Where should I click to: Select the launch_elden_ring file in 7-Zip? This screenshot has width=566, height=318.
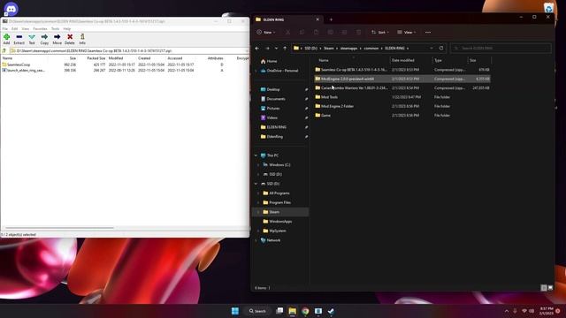click(24, 71)
